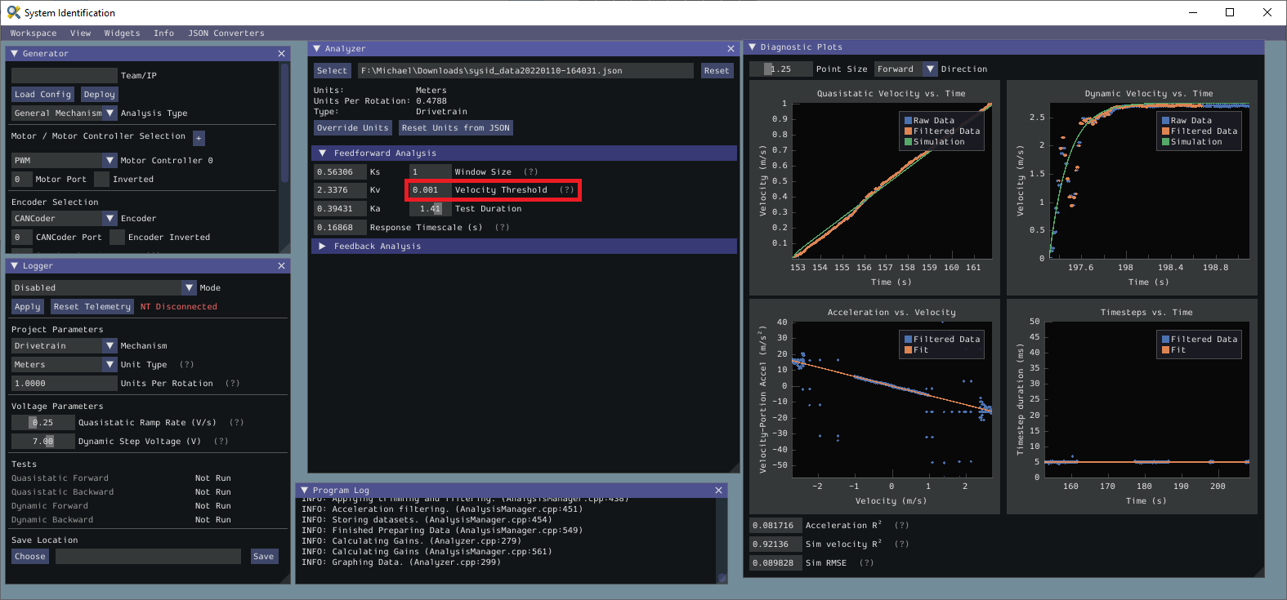Click the Acceleration R² help question mark
Viewport: 1287px width, 600px height.
coord(901,526)
